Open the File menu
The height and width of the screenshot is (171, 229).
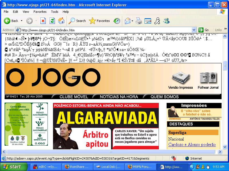point(6,12)
